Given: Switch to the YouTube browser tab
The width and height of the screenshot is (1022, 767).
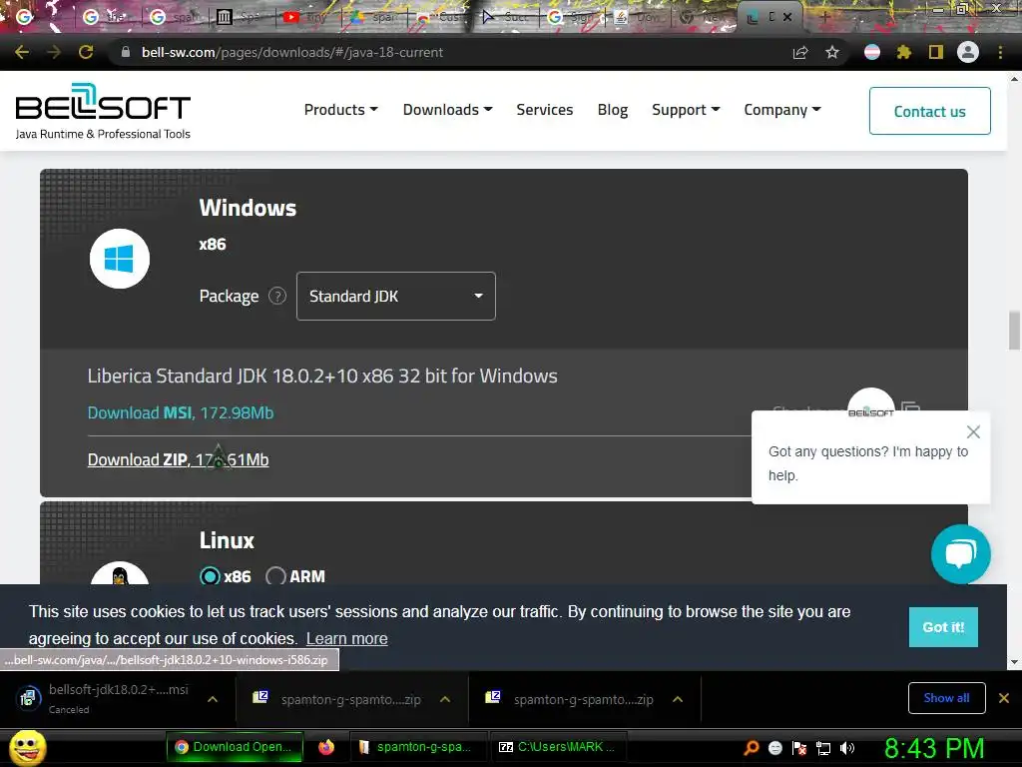Looking at the screenshot, I should tap(306, 17).
